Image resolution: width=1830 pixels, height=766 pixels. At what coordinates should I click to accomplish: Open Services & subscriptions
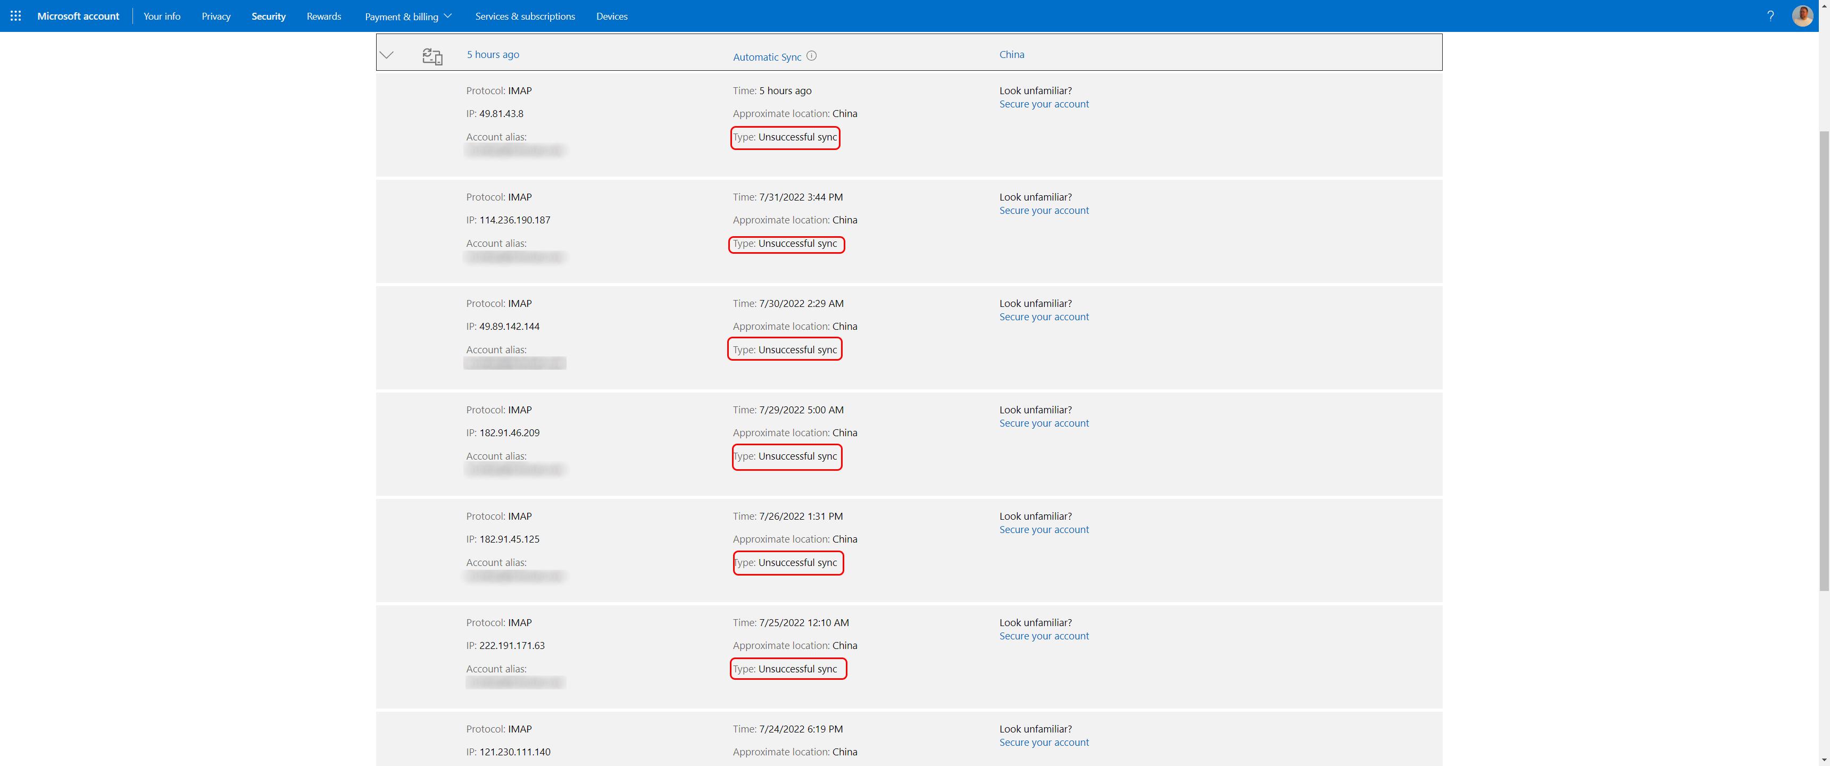(525, 16)
